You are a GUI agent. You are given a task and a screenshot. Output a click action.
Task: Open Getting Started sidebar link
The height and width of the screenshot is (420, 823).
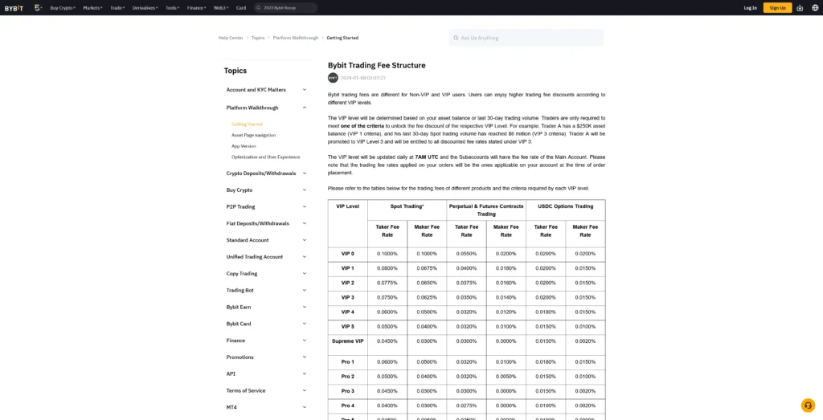click(x=247, y=124)
